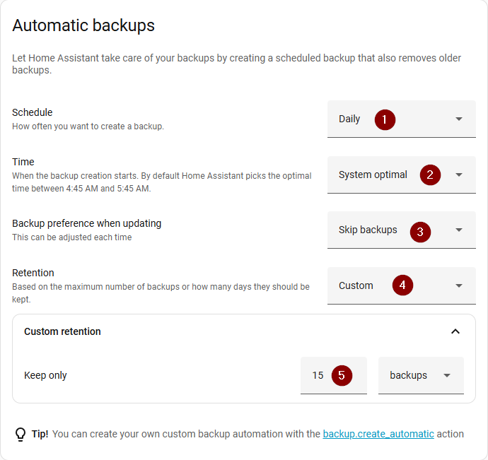The width and height of the screenshot is (488, 460).
Task: Open the Time dropdown arrow
Action: point(459,175)
